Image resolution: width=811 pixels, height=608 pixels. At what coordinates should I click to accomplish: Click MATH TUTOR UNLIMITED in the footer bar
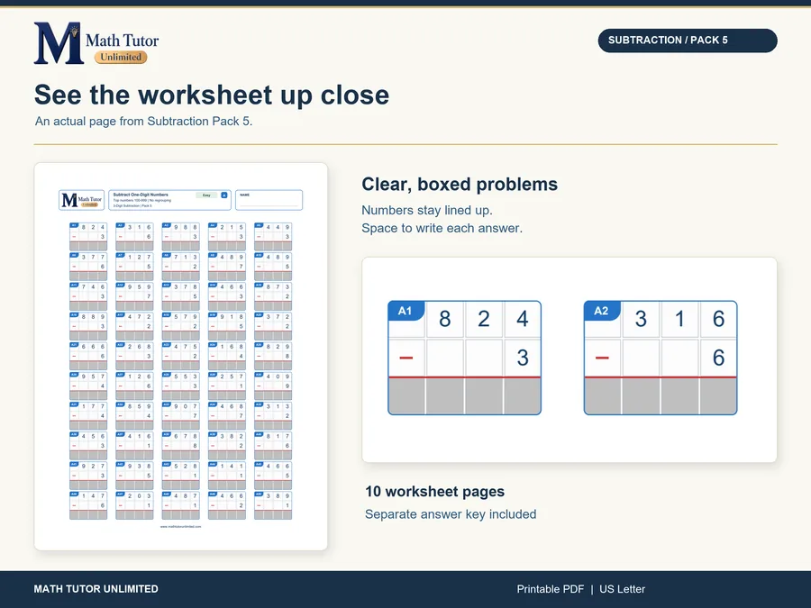tap(96, 589)
